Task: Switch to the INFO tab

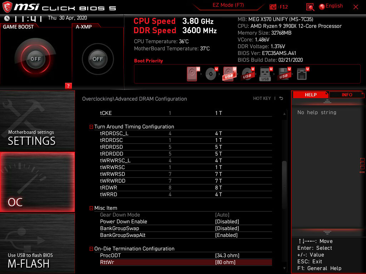Action: [347, 95]
